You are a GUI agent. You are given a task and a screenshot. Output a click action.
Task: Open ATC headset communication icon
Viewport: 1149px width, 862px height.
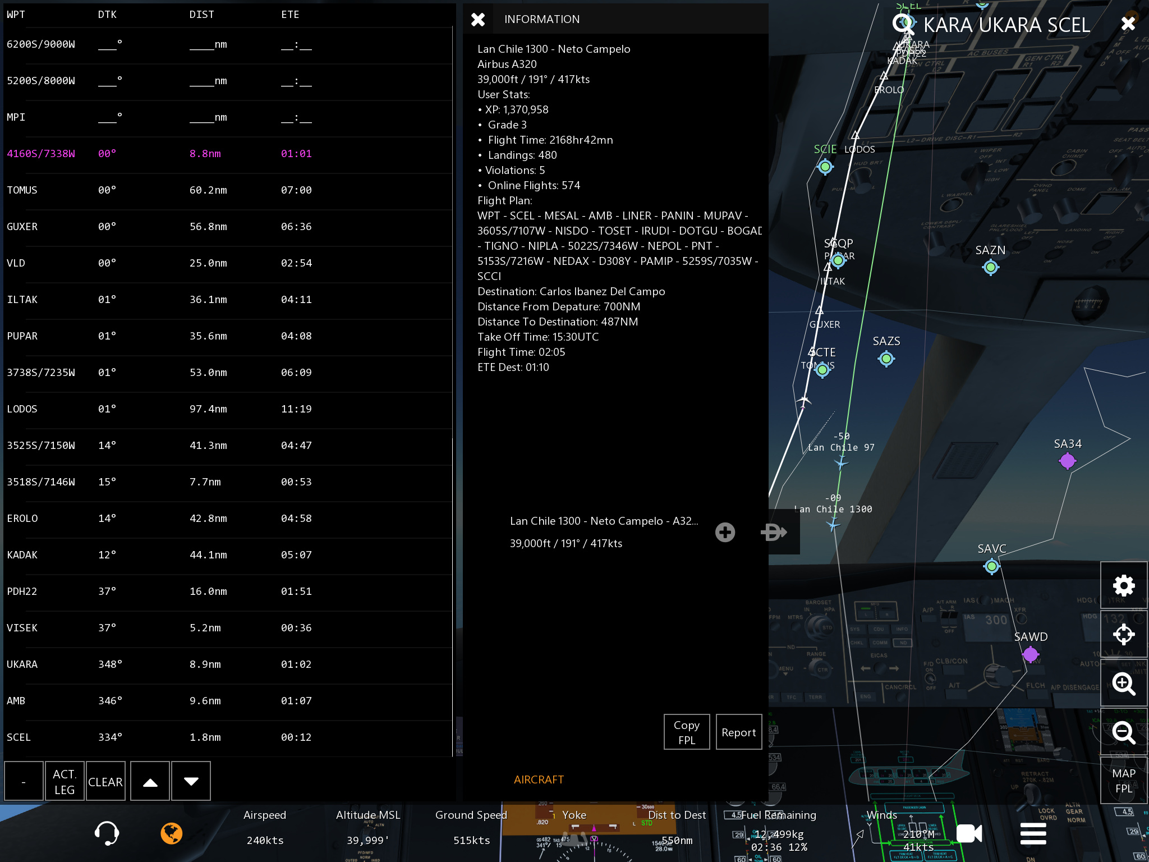[107, 833]
